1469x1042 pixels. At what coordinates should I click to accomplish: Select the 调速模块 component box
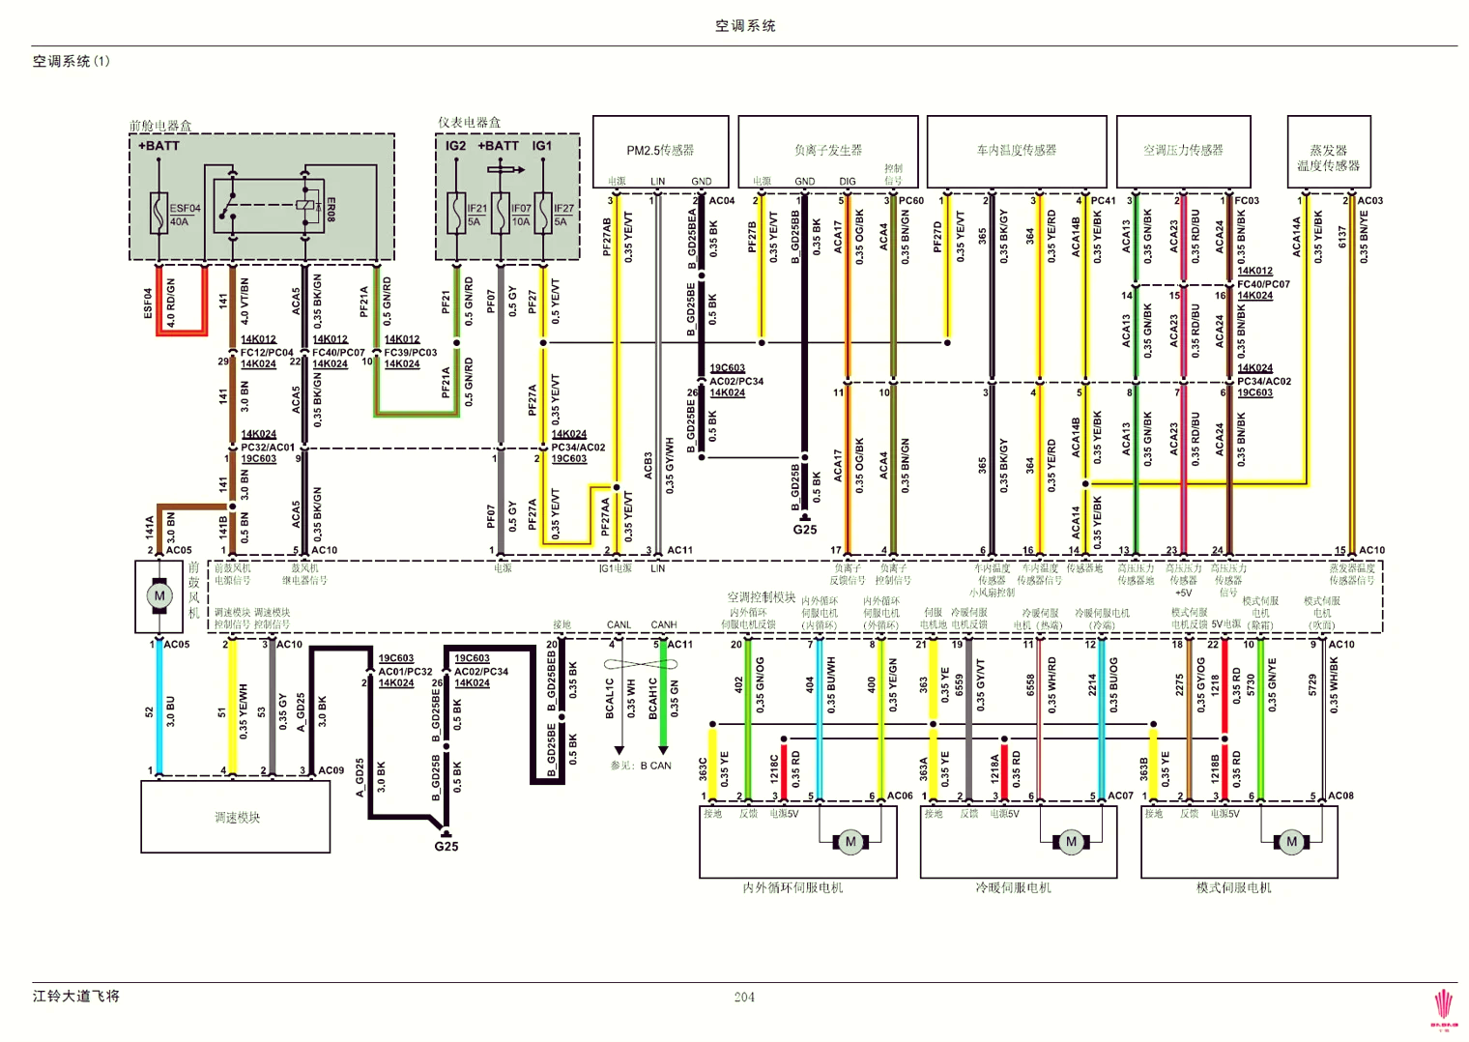236,817
